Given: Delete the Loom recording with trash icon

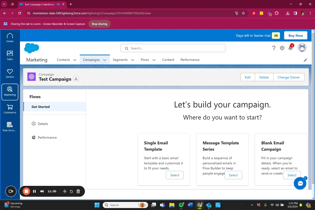Looking at the screenshot, I should [78, 191].
